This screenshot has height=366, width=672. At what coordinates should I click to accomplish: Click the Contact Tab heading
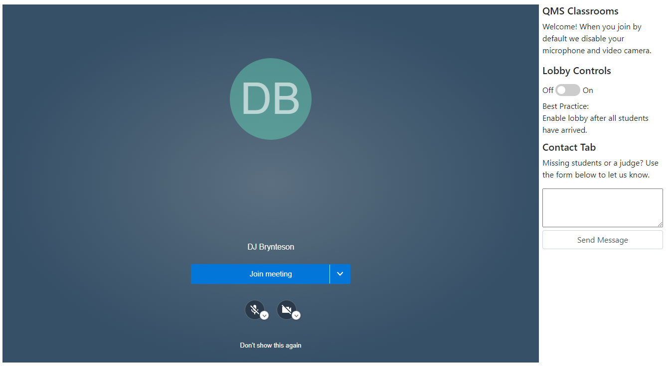569,147
